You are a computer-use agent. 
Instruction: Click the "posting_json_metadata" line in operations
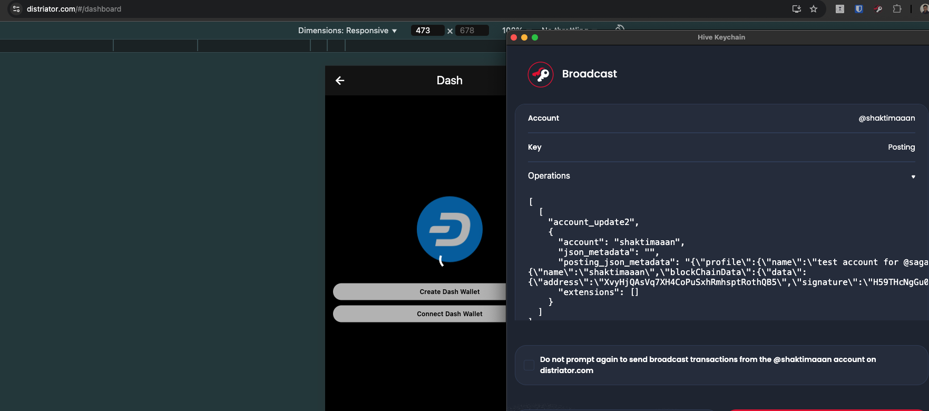(x=743, y=262)
